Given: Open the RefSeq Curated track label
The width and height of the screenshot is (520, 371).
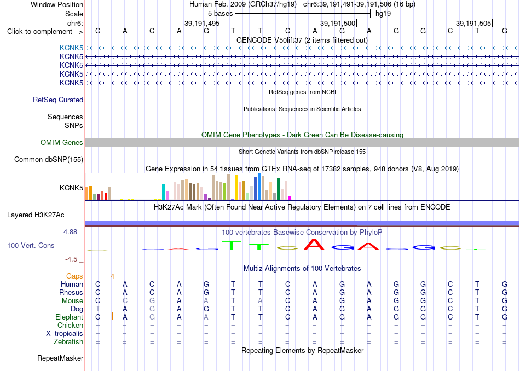Looking at the screenshot, I should coord(58,100).
